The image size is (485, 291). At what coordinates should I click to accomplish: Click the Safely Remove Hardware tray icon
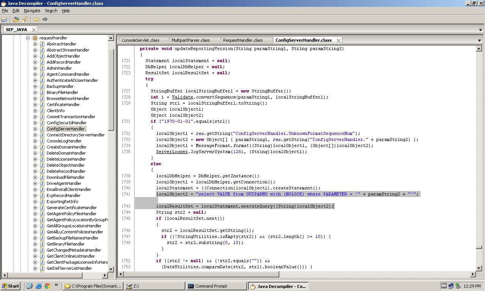point(458,286)
